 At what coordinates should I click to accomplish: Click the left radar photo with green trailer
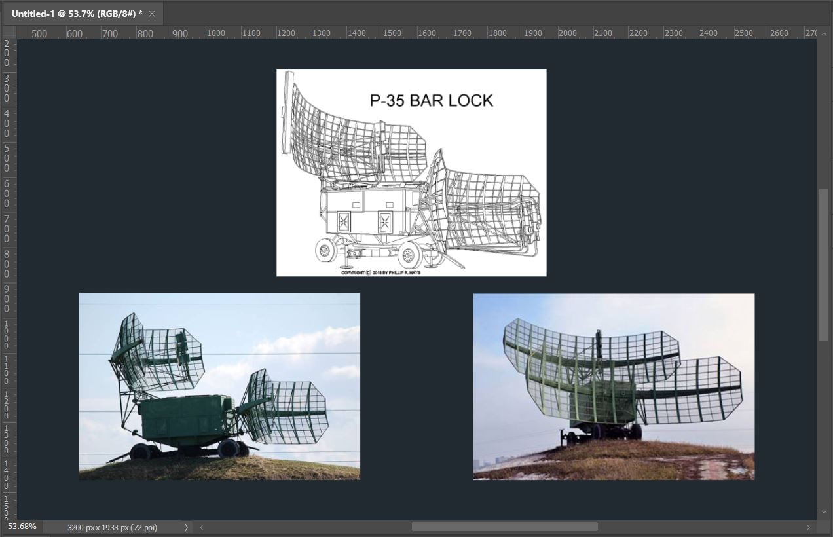pos(219,386)
